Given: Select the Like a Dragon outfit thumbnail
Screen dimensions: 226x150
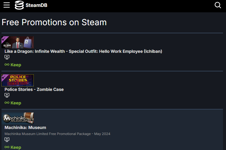Looking at the screenshot, I should [17, 42].
